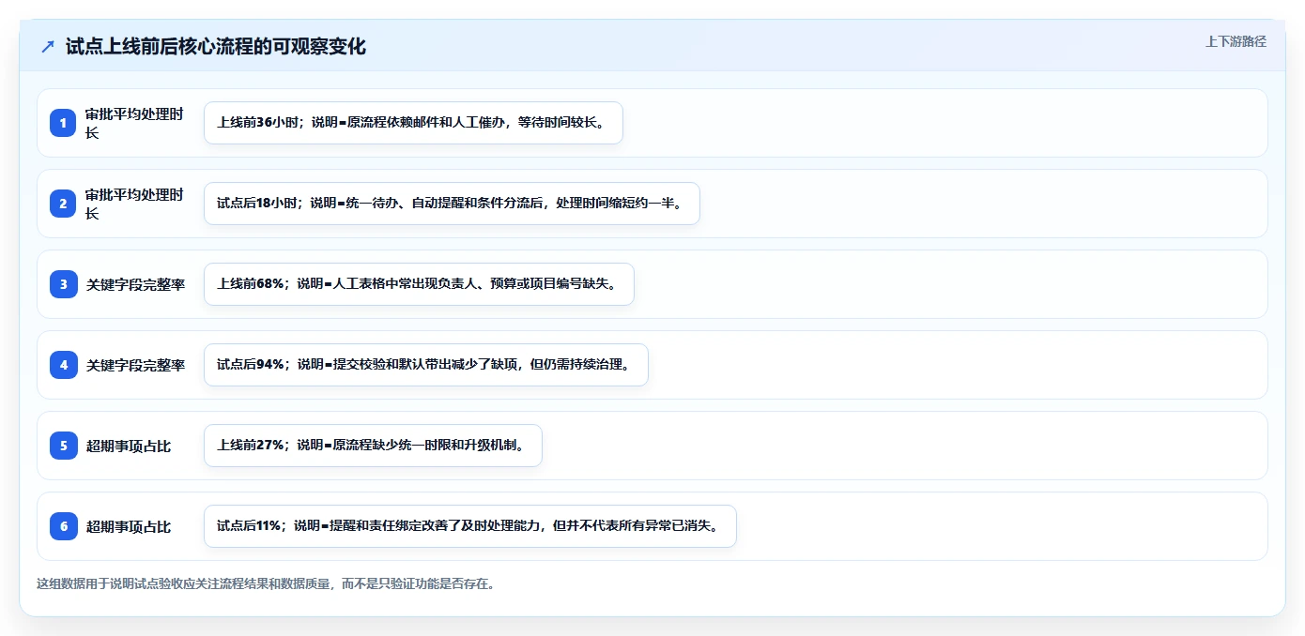Click the number 4 badge
The height and width of the screenshot is (636, 1305).
[x=63, y=365]
